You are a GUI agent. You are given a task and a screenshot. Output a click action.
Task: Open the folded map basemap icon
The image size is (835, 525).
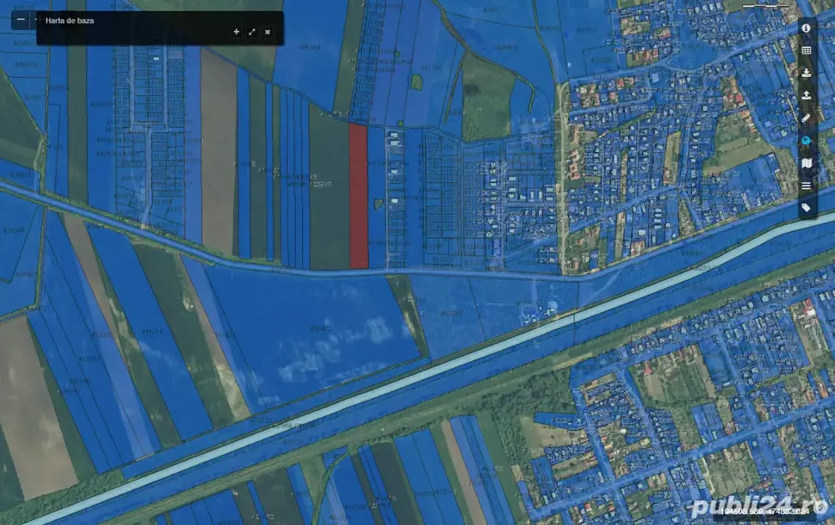(x=807, y=163)
